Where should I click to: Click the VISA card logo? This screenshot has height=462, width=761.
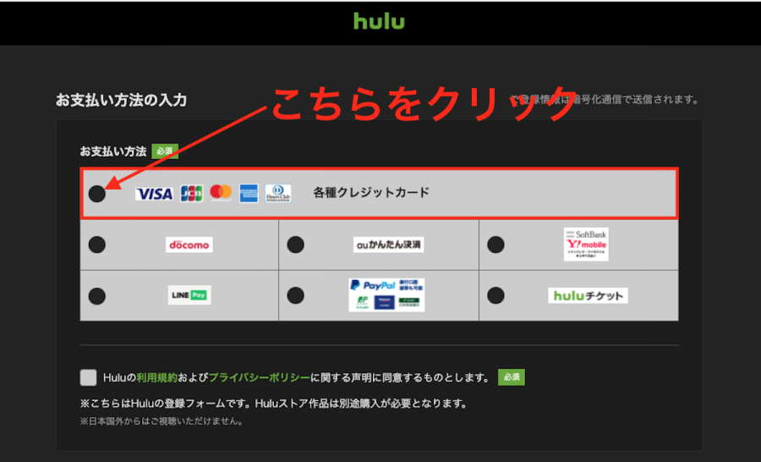tap(154, 194)
